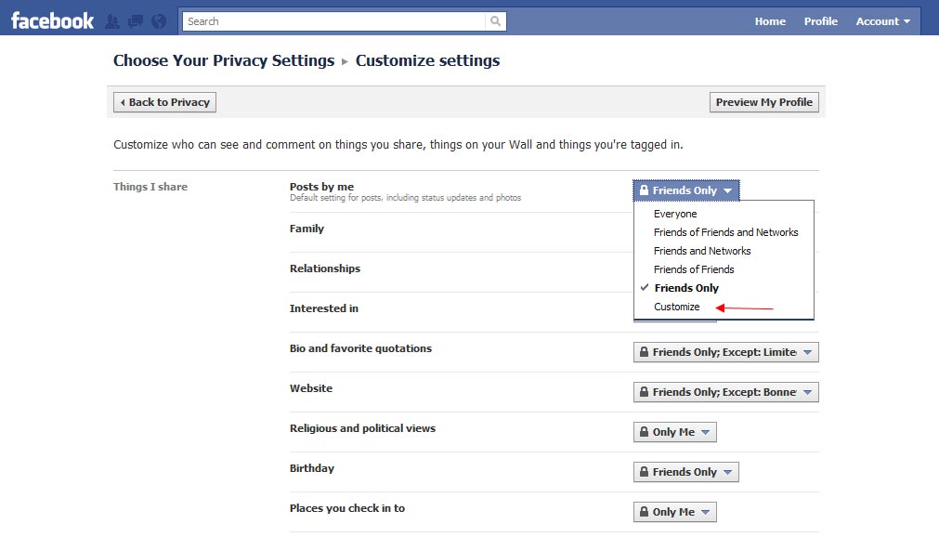Image resolution: width=939 pixels, height=537 pixels.
Task: Click the lock icon on Posts by me
Action: click(644, 190)
